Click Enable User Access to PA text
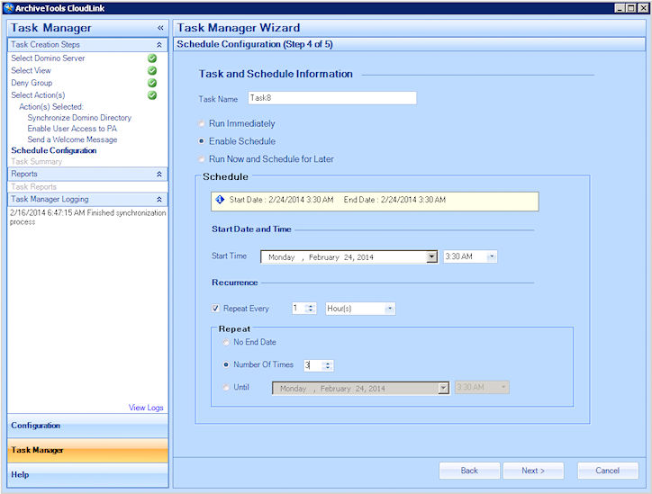Screen dimensions: 652x494 pyautogui.click(x=72, y=129)
